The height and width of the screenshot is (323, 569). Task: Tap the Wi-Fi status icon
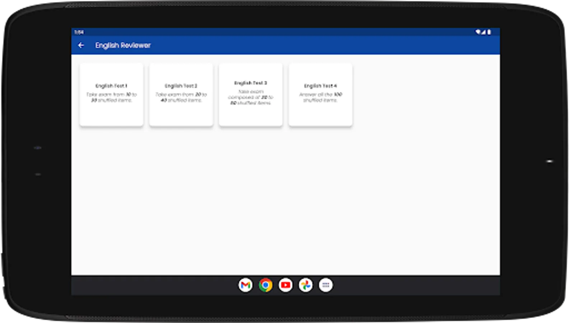[x=478, y=32]
